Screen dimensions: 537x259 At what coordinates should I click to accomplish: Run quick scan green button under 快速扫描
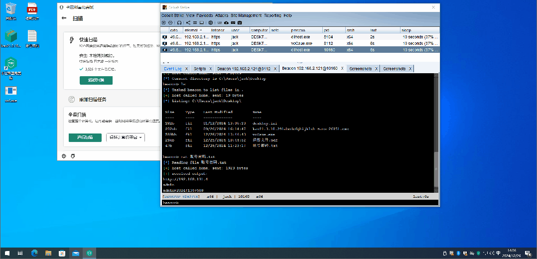click(x=96, y=80)
